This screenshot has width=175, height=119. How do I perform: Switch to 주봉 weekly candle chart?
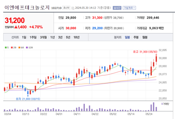(x=136, y=37)
